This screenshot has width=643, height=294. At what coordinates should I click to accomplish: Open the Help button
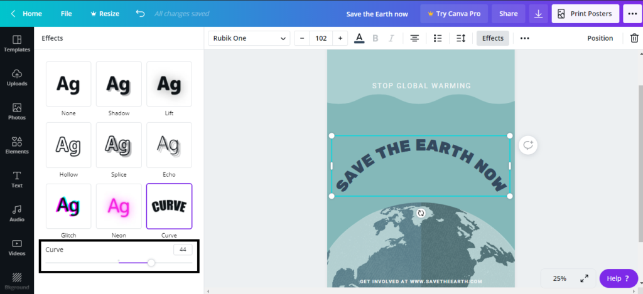619,278
